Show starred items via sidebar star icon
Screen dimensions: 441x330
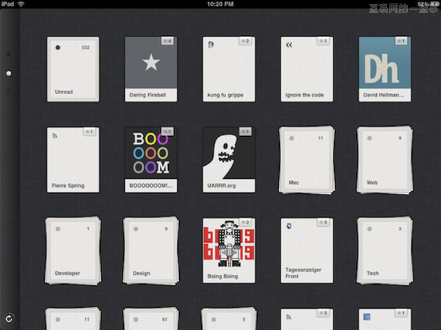9,54
